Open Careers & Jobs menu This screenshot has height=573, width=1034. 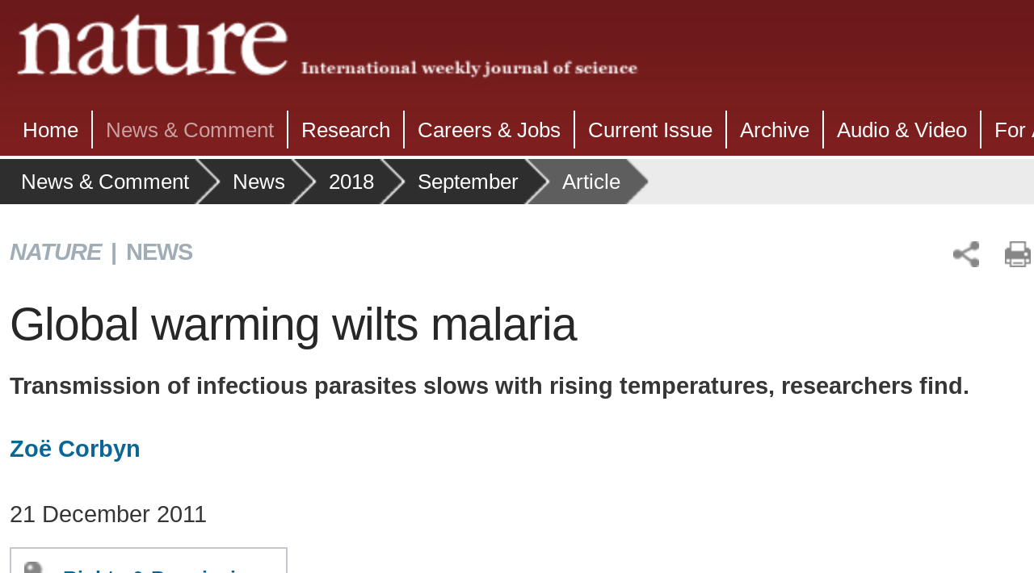[x=489, y=130]
